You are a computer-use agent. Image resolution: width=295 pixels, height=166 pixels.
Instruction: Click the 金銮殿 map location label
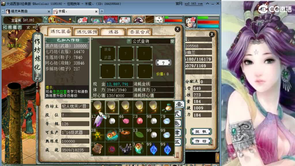22,20
